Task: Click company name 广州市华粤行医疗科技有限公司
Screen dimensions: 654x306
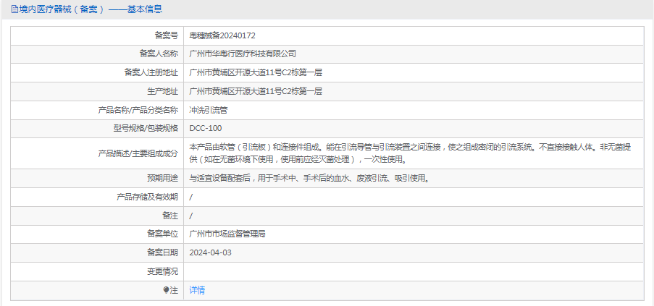Action: point(243,54)
